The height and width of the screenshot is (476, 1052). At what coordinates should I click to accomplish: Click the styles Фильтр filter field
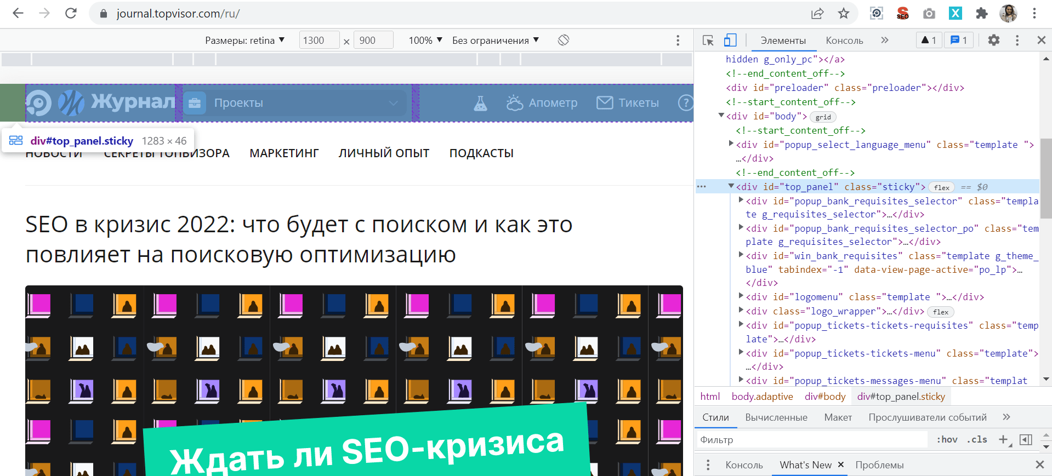(812, 439)
